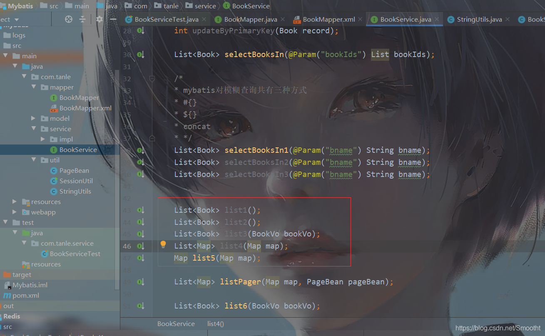Close the BookMapper.xml tab

(361, 20)
